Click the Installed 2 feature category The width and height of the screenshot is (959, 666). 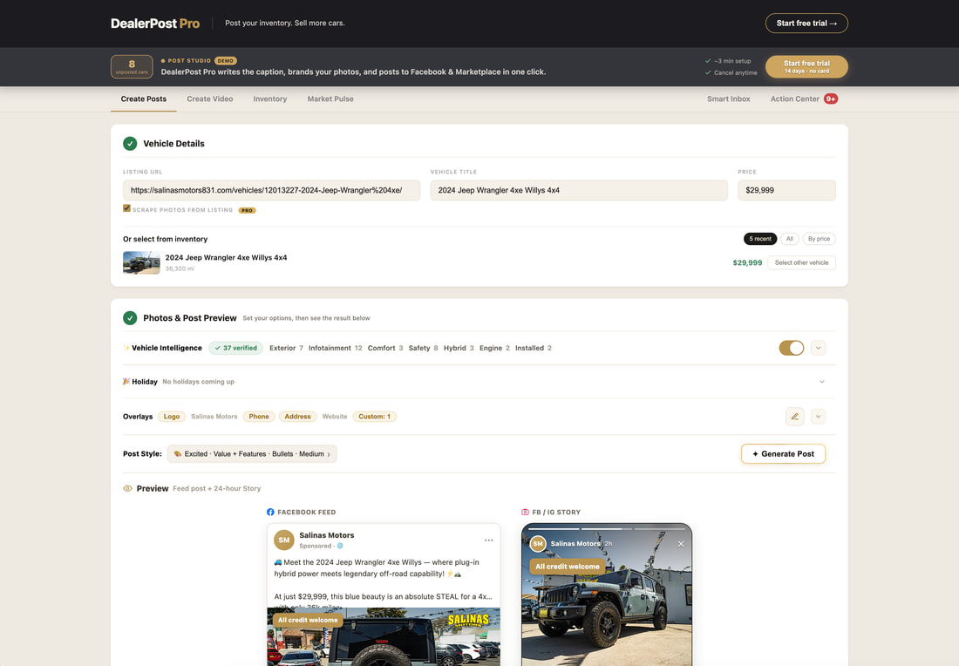534,348
